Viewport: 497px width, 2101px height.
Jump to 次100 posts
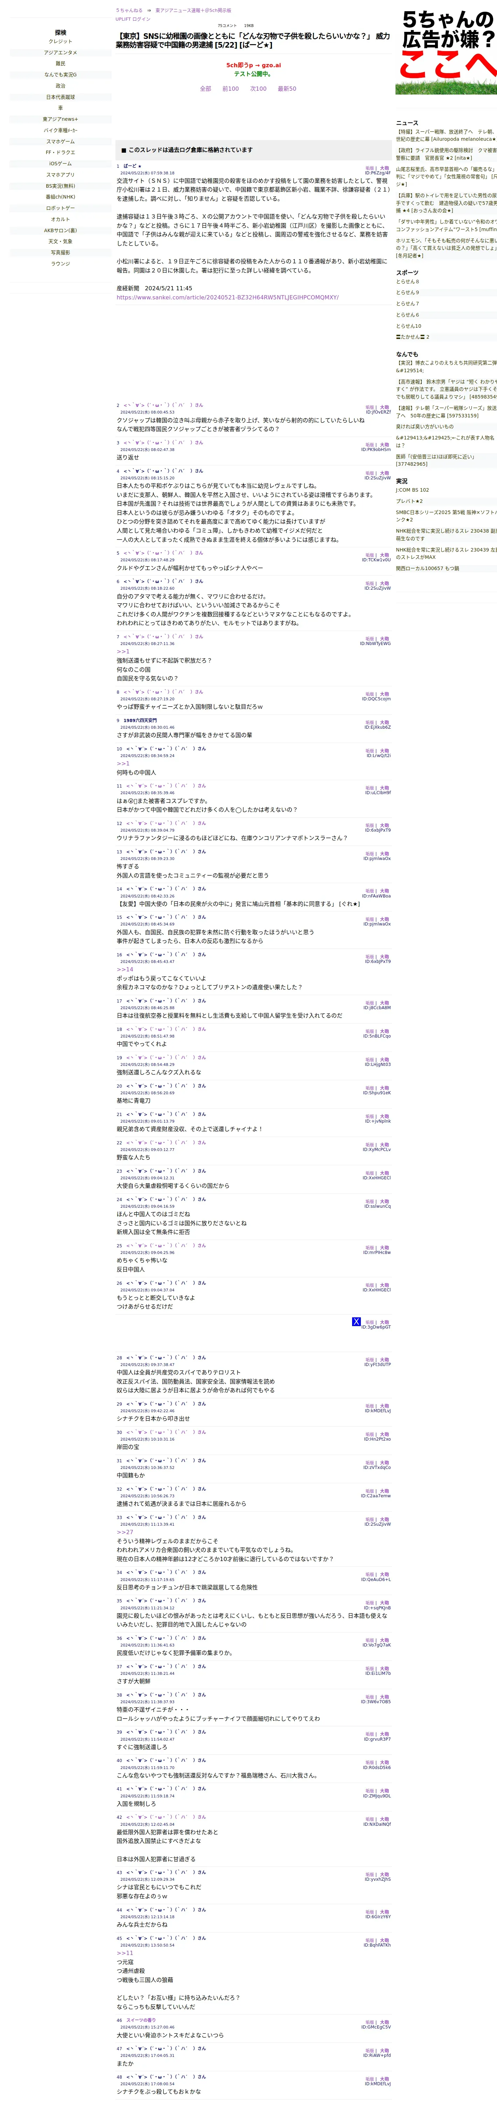click(258, 89)
